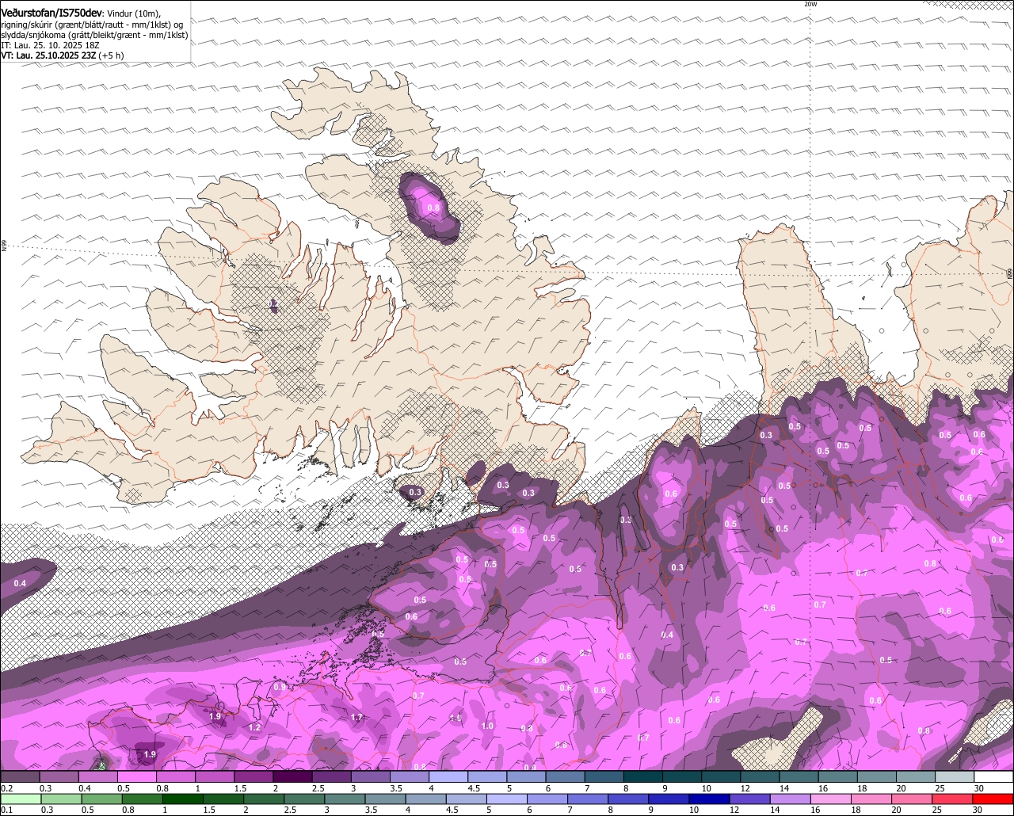Image resolution: width=1014 pixels, height=816 pixels.
Task: Click the violet bottom-row swatch above 12
Action: 750,799
